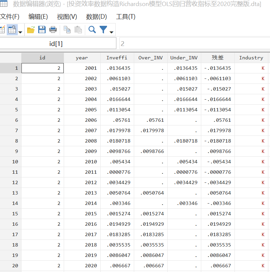Click the id[1] cell reference box
The image size is (270, 272).
coord(56,44)
